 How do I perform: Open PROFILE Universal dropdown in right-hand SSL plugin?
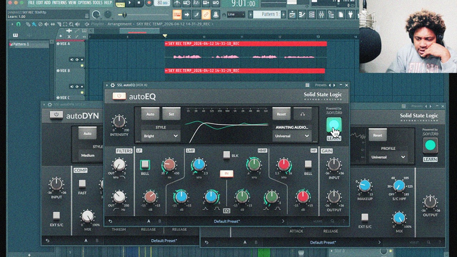coord(388,157)
